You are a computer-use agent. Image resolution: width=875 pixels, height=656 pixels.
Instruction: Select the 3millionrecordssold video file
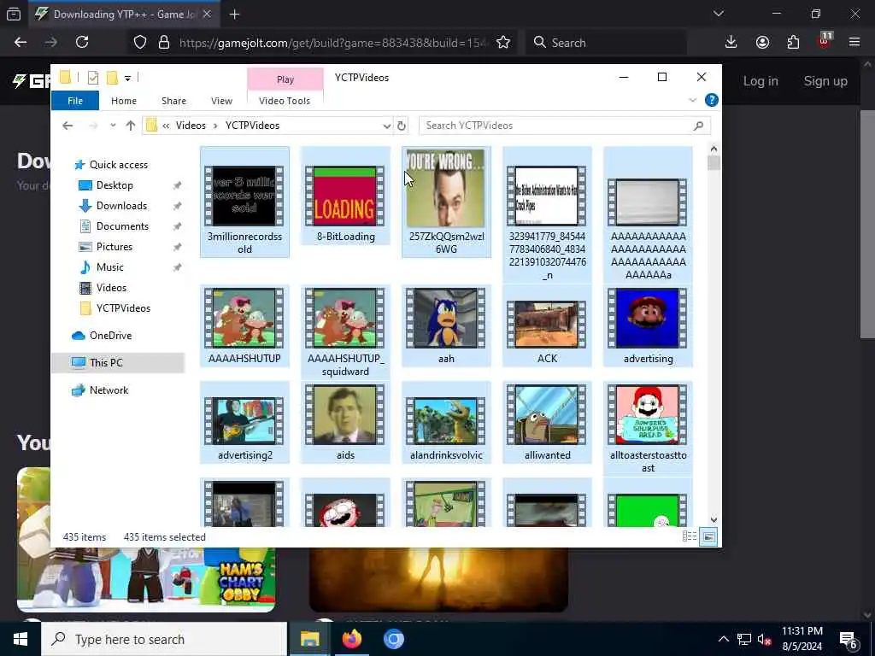[244, 202]
